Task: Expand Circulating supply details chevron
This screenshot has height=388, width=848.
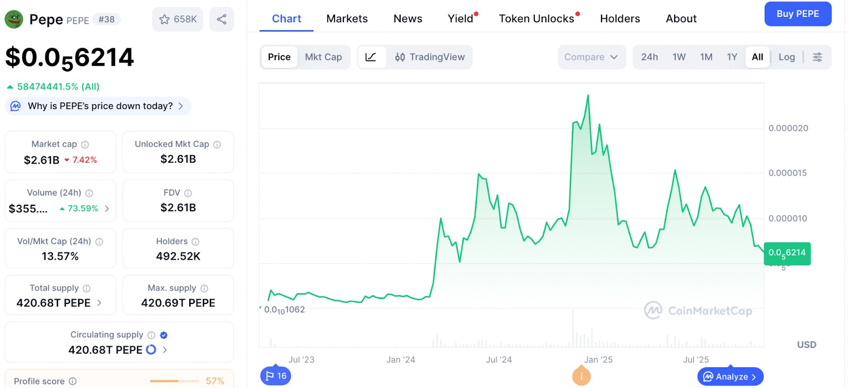Action: pos(165,350)
